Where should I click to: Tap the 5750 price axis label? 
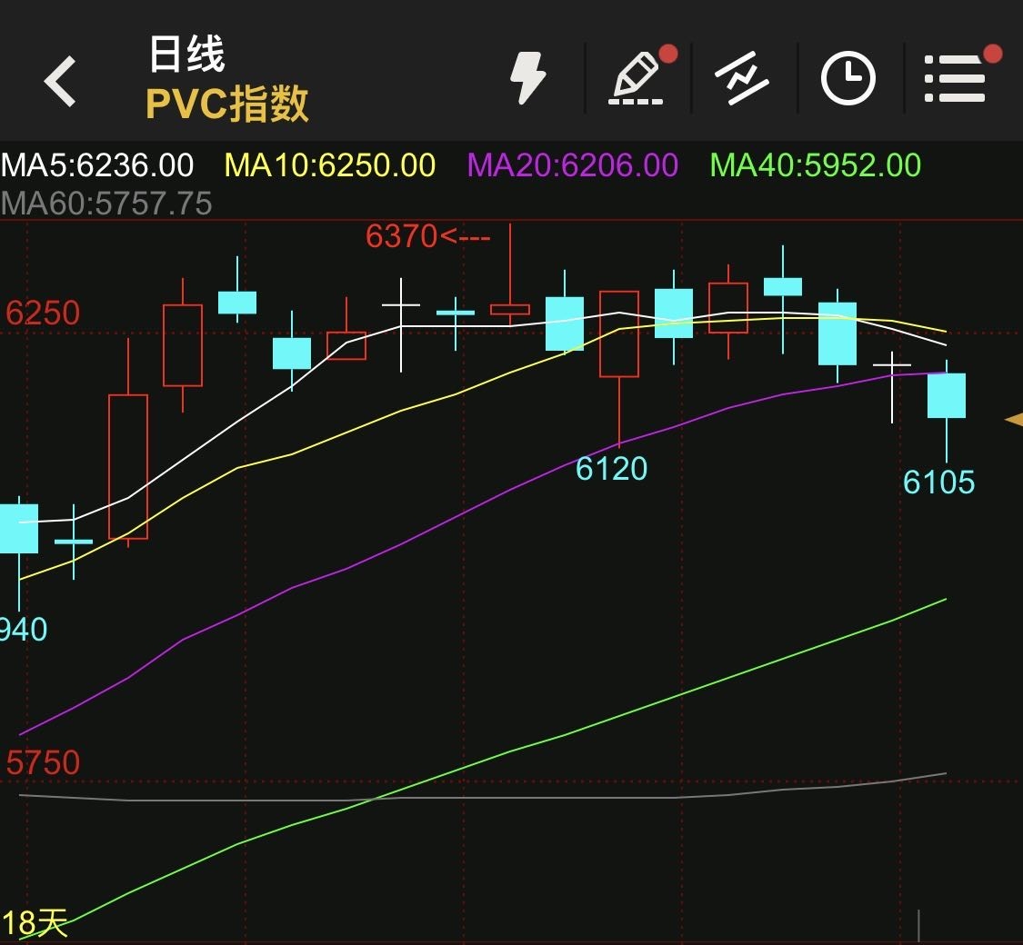(x=43, y=762)
